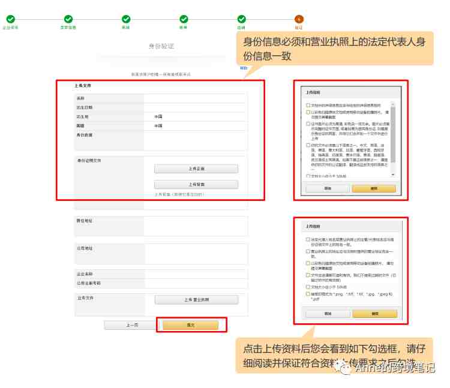Tick the legal representative name checkbox in lower dialog
The height and width of the screenshot is (388, 450).
[308, 239]
